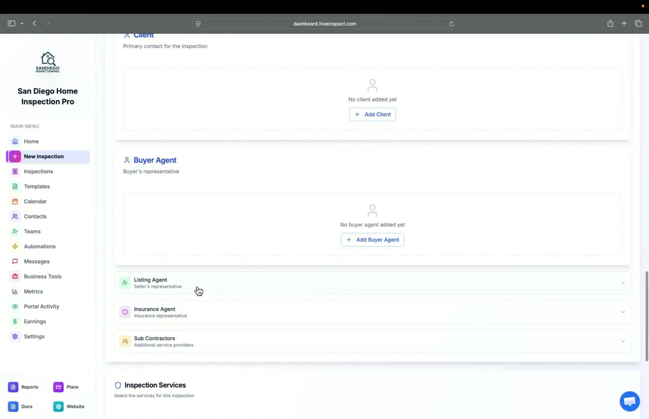Open the chat support bubble
This screenshot has width=649, height=419.
[629, 401]
